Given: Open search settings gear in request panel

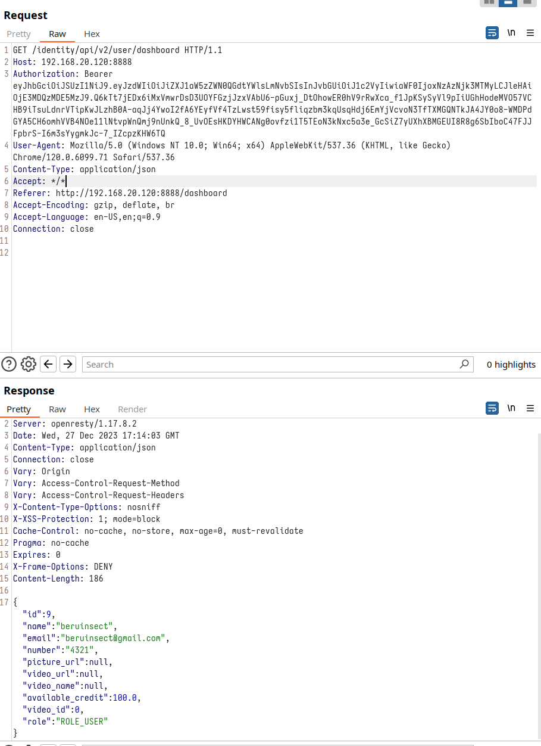Looking at the screenshot, I should pos(29,364).
